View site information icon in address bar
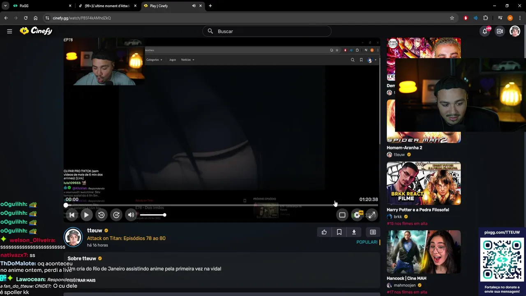This screenshot has width=526, height=296. coord(47,18)
